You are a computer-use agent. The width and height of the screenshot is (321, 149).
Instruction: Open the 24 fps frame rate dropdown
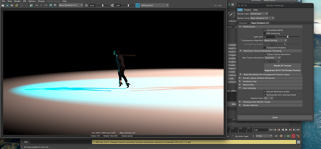tap(264, 136)
